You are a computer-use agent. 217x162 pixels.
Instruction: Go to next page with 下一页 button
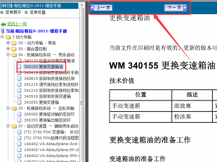[x=176, y=8]
